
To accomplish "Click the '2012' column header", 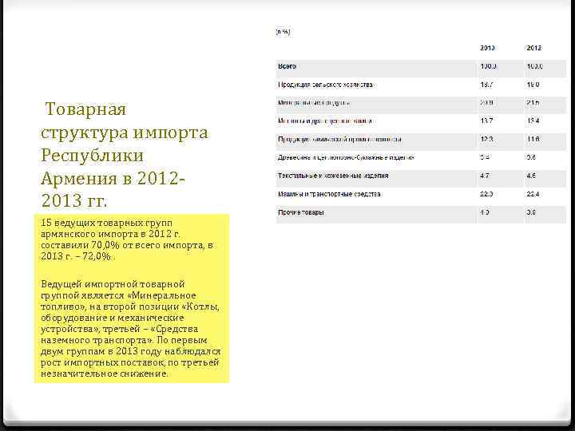I will click(534, 48).
